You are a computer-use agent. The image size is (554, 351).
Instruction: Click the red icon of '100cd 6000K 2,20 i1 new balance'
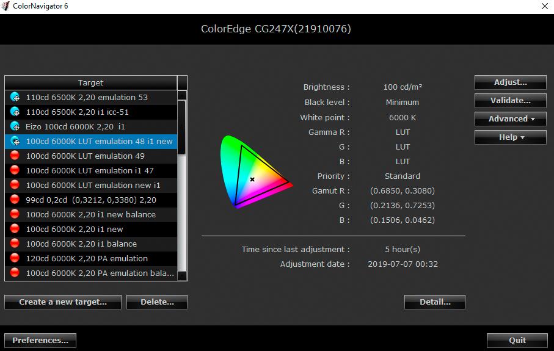pos(15,214)
